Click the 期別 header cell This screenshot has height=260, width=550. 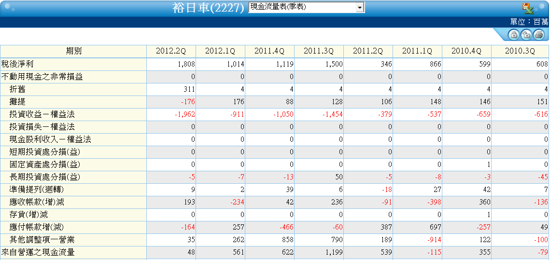[73, 51]
